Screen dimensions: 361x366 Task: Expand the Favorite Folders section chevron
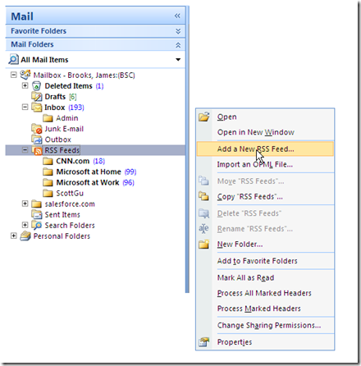click(178, 31)
